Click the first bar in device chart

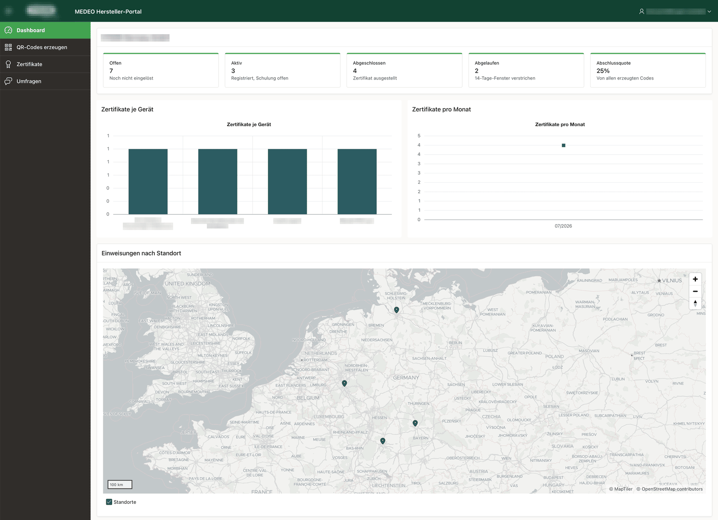(148, 181)
